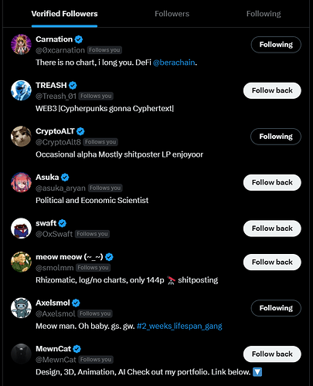Switch to the Followers tab
This screenshot has width=313, height=386.
pos(172,14)
